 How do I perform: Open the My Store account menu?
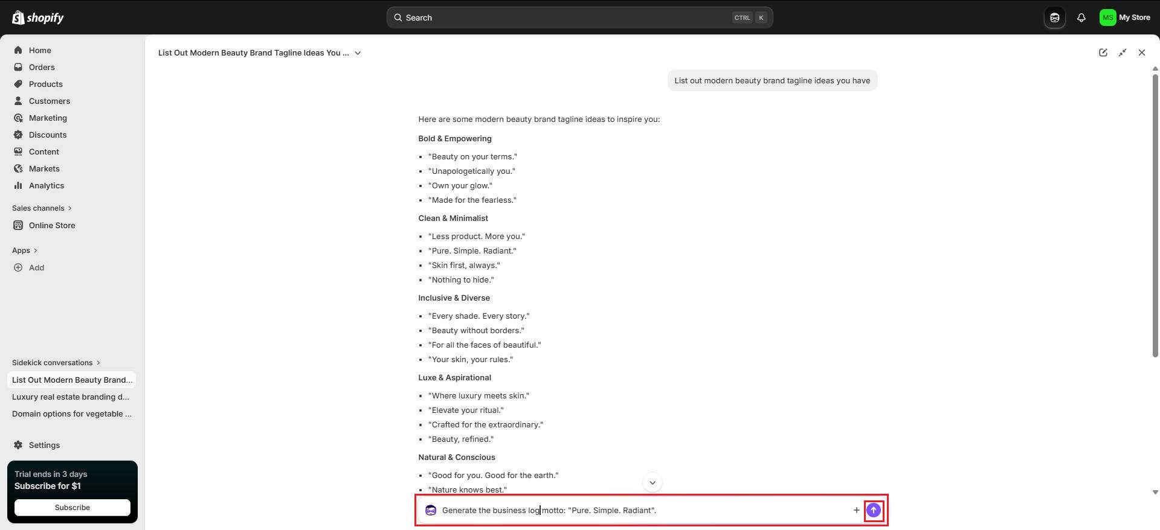click(x=1125, y=18)
